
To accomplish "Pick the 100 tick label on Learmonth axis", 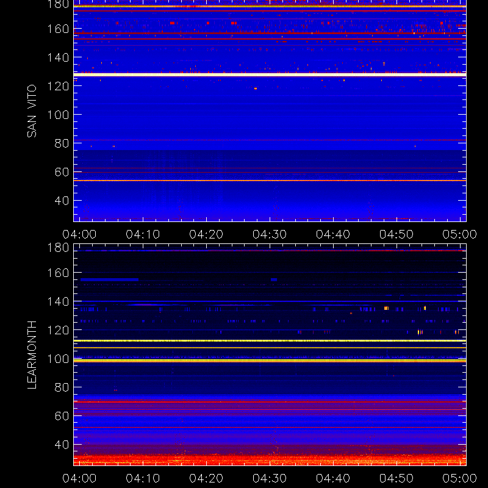I will click(58, 359).
